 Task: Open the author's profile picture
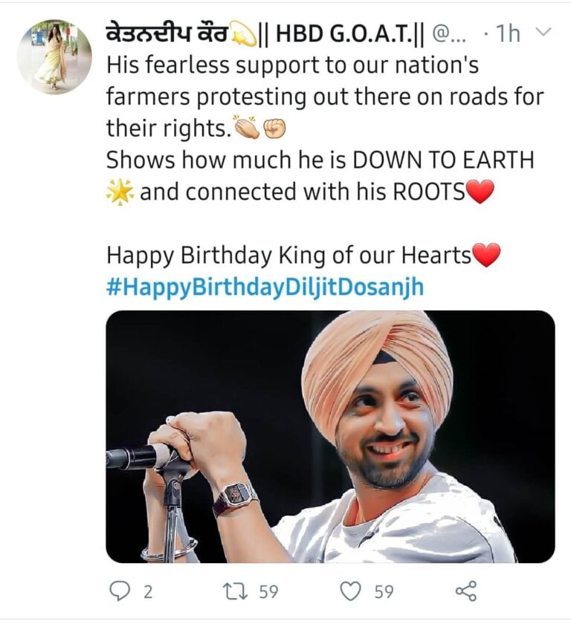(x=54, y=56)
